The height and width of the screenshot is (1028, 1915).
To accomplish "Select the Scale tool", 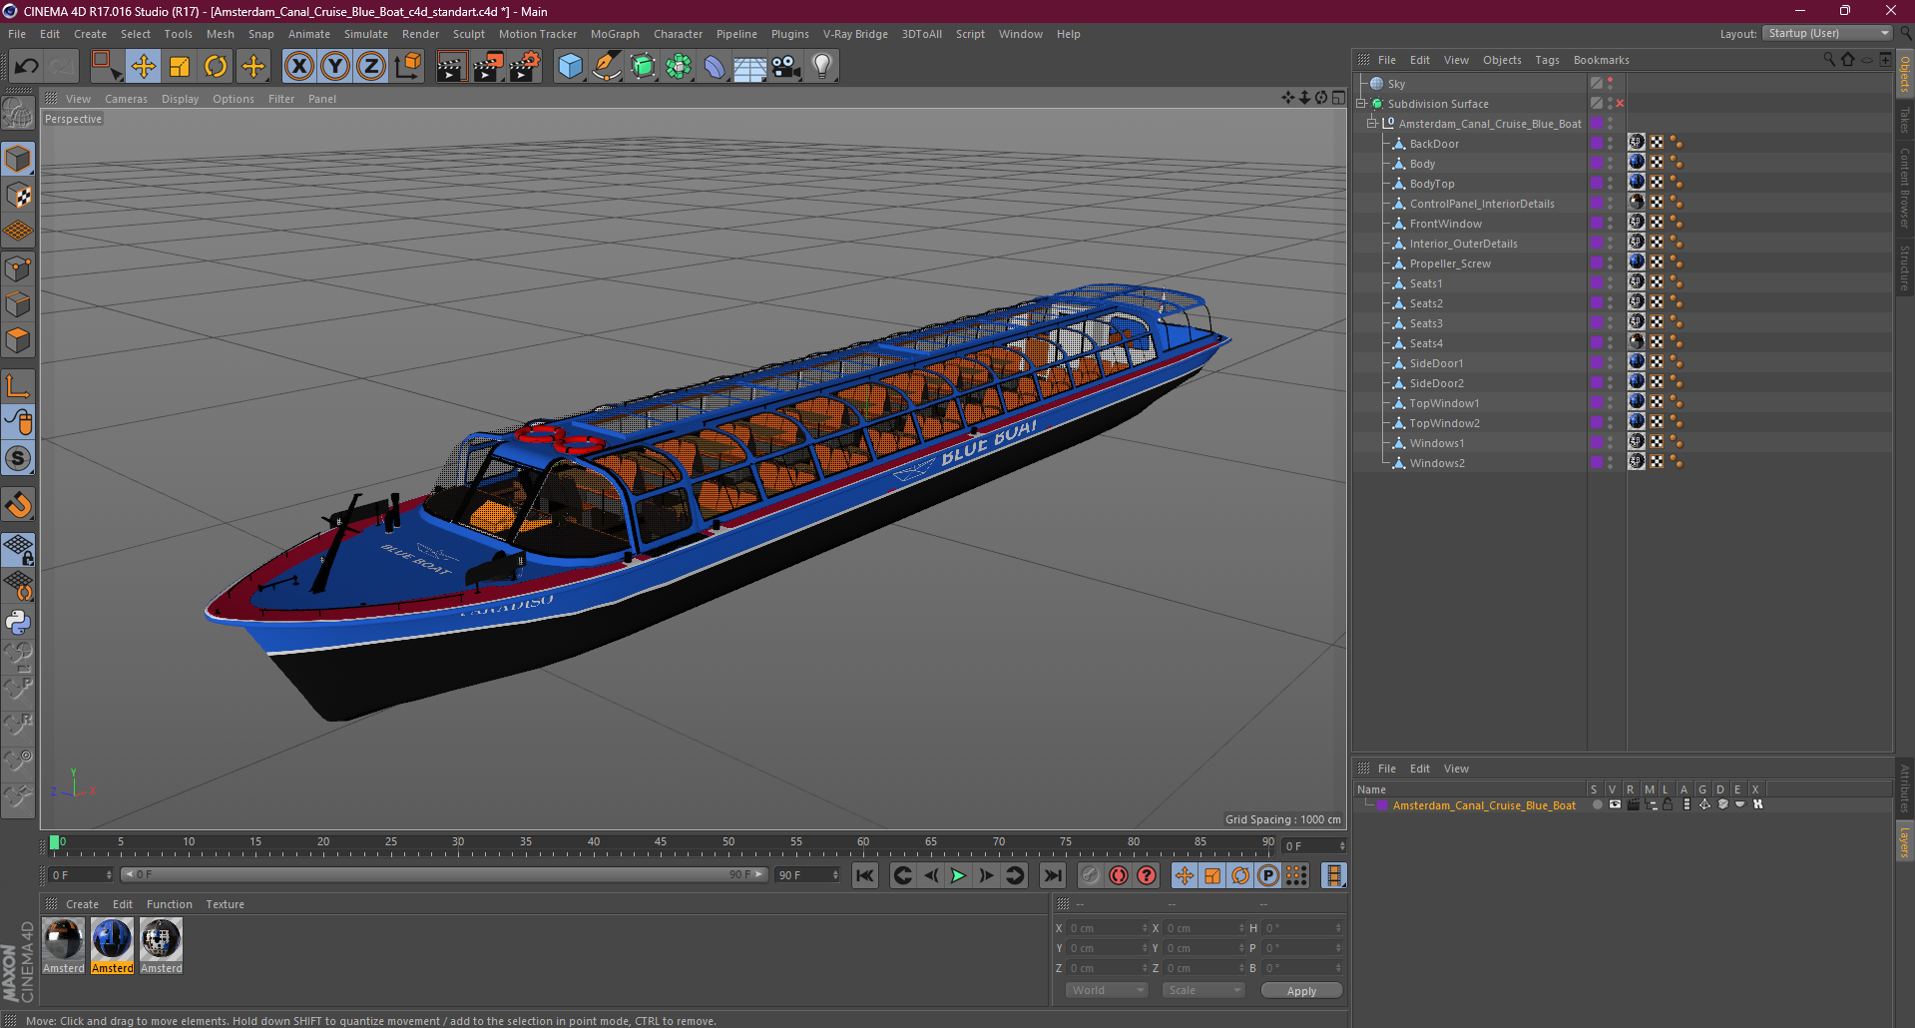I will click(x=180, y=67).
